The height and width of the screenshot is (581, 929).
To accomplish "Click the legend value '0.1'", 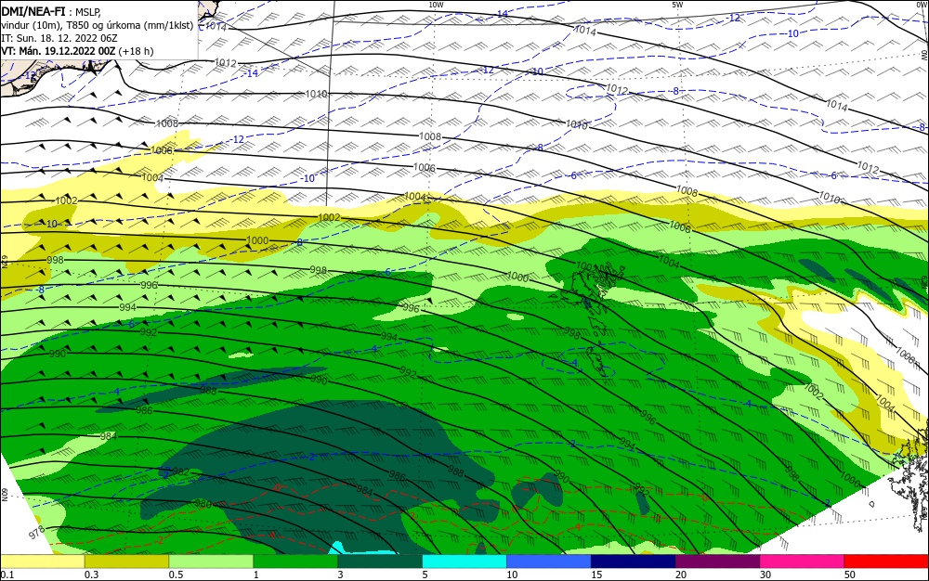I will [7, 575].
